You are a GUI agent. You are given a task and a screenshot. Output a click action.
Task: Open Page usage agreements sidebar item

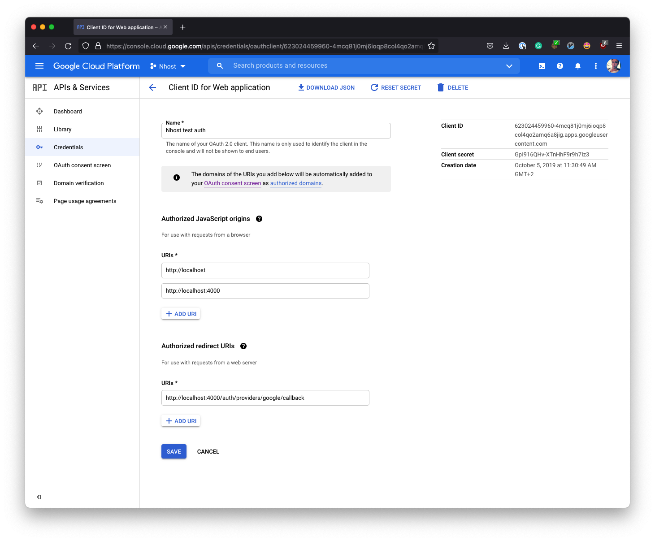point(82,201)
